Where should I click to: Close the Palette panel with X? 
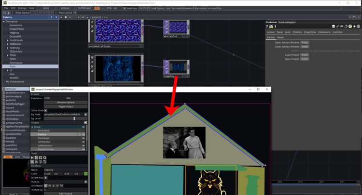click(x=56, y=17)
